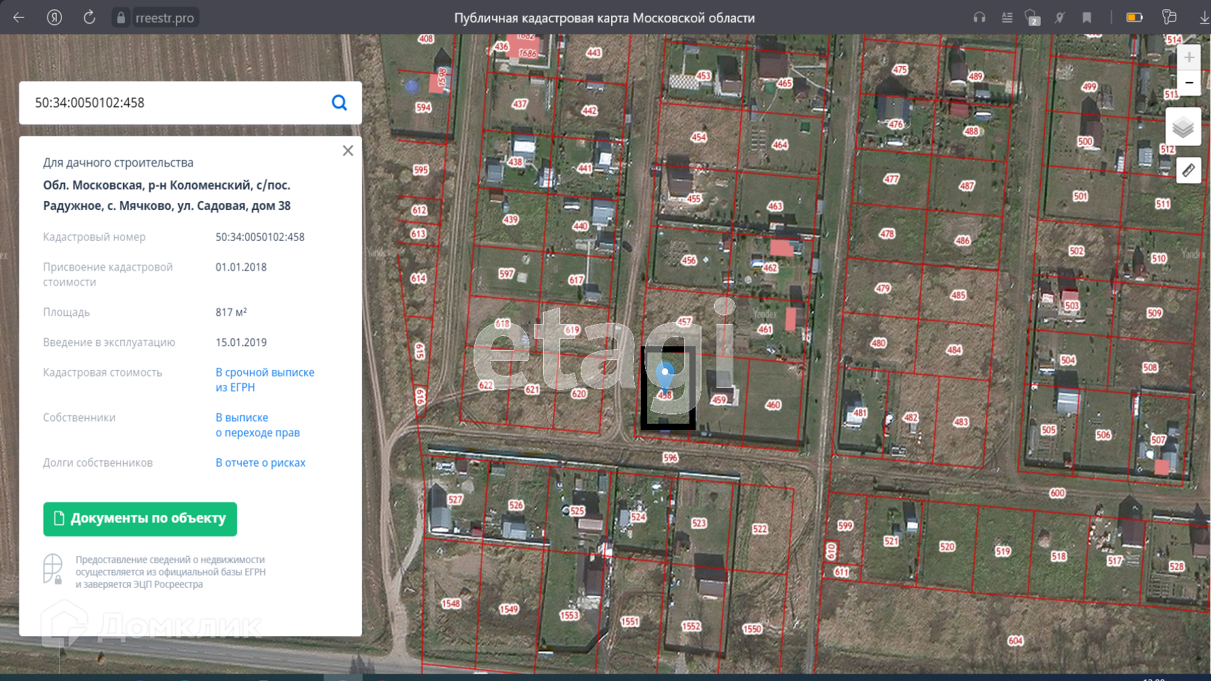Open the passwords and cards manager
The image size is (1211, 681).
point(1169,18)
